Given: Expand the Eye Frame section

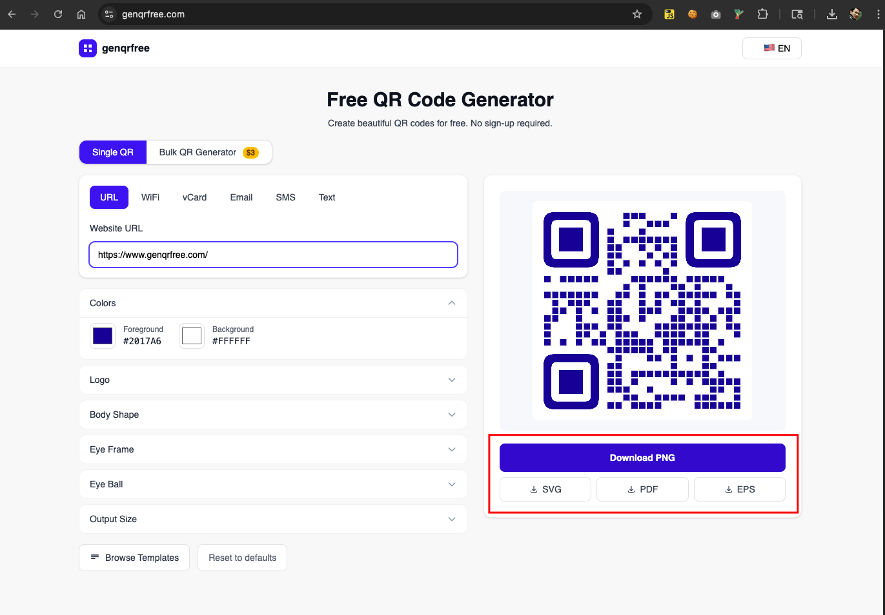Looking at the screenshot, I should 273,449.
